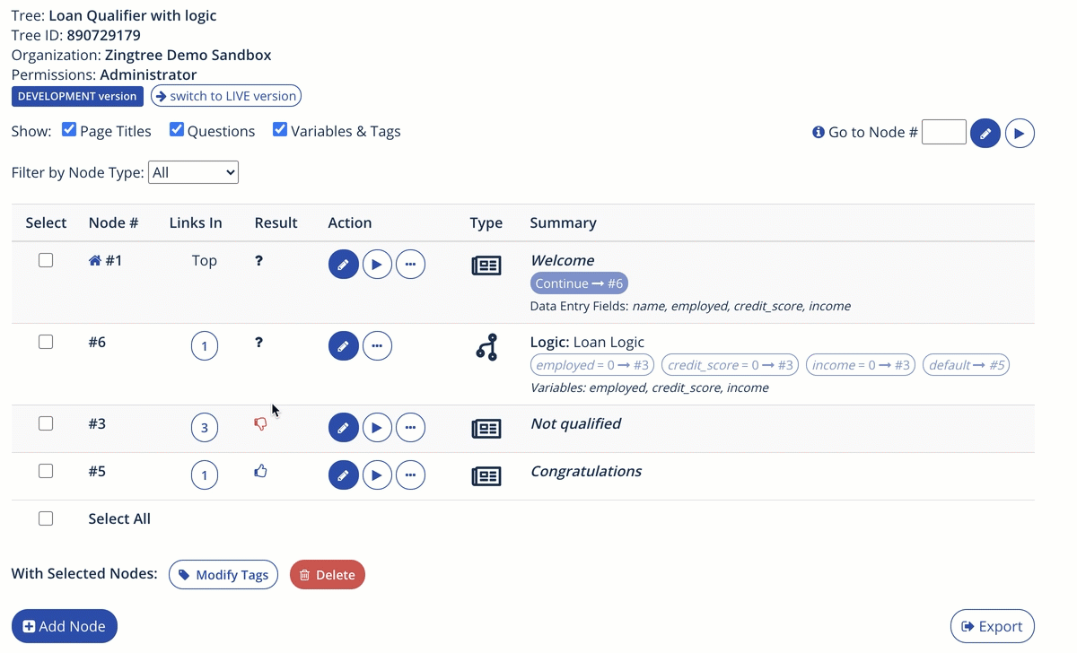Open the employed = 0 branch tag on node #6
1077x653 pixels.
click(x=592, y=364)
